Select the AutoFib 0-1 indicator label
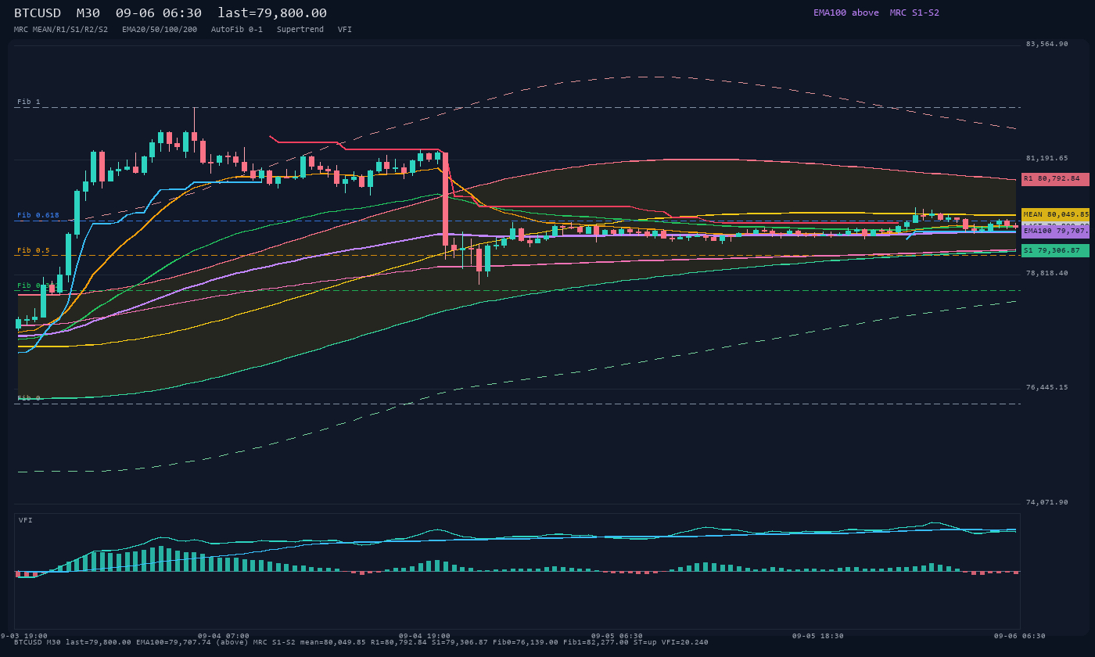 tap(237, 30)
